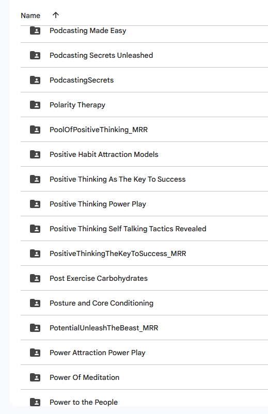Sort by the Name column header
This screenshot has width=268, height=414.
click(30, 15)
